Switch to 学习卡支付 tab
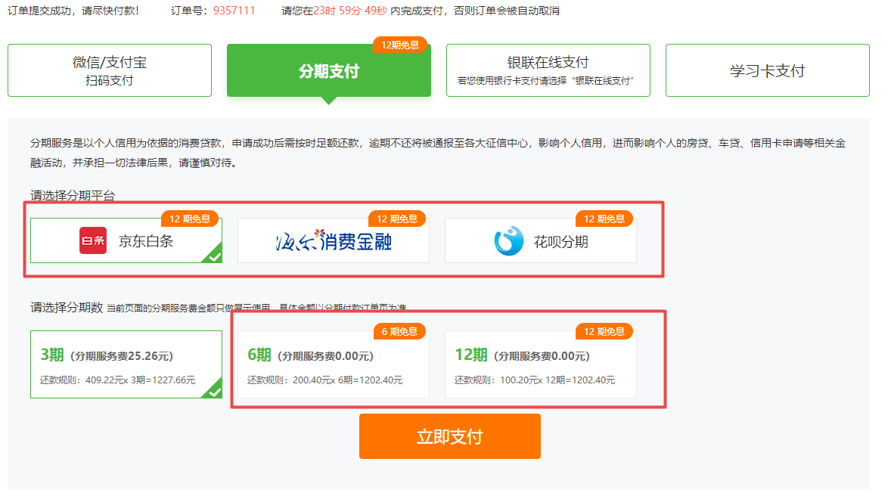This screenshot has width=891, height=496. click(767, 70)
